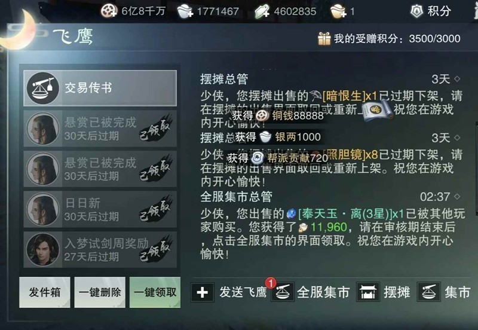Screen dimensions: 478x330
Task: Click the gold ingot currency icon
Action: coord(338,11)
